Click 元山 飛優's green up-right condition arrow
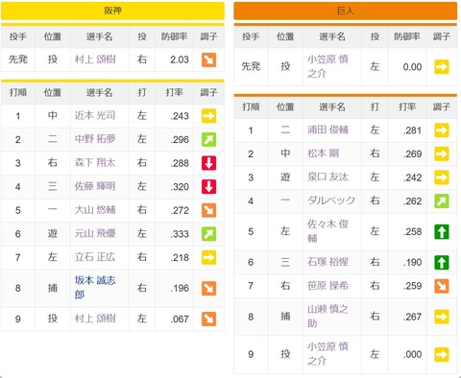Screen dimensions: 461x378 click(208, 234)
